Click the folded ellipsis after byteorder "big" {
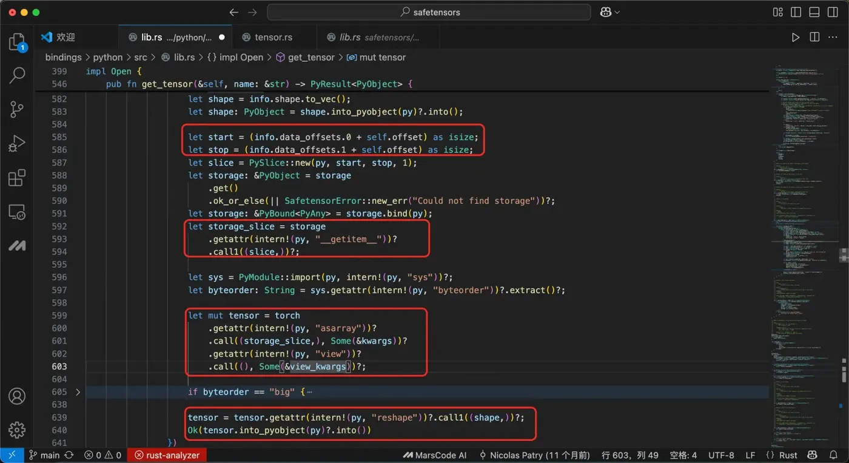The height and width of the screenshot is (463, 849). click(309, 392)
